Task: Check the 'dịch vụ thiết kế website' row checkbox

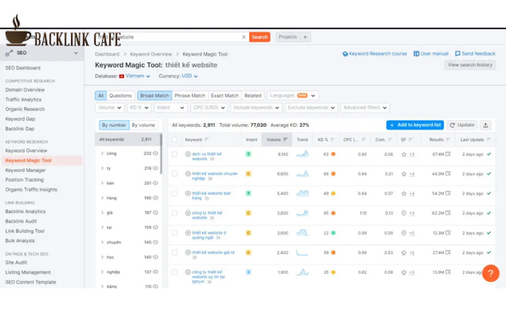Action: (175, 154)
